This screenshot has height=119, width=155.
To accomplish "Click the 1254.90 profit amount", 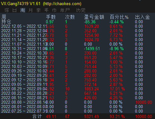I will pos(91,35).
